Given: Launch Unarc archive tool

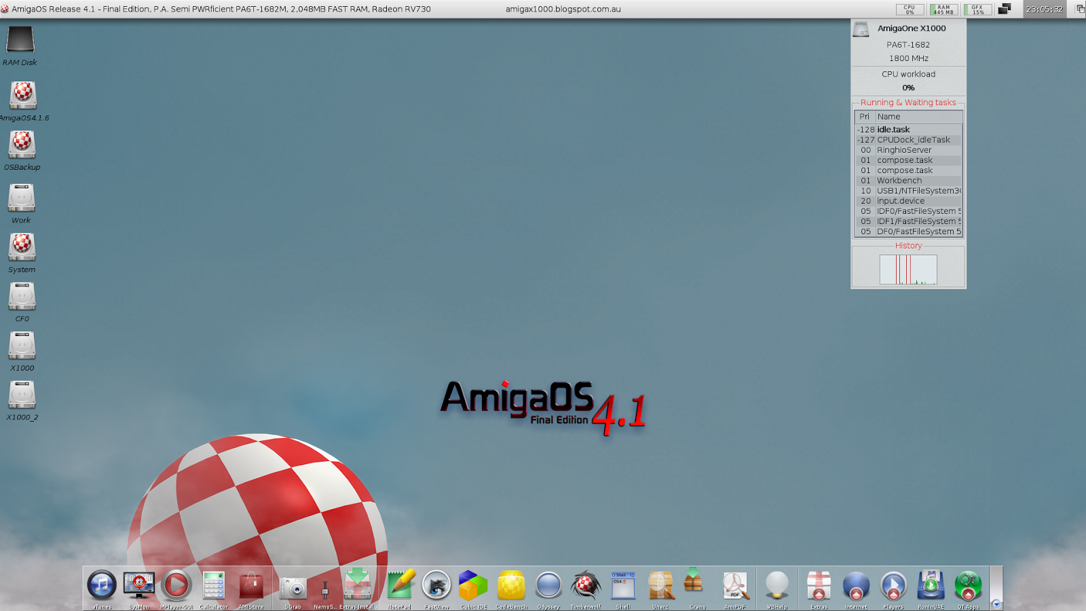Looking at the screenshot, I should pyautogui.click(x=660, y=585).
